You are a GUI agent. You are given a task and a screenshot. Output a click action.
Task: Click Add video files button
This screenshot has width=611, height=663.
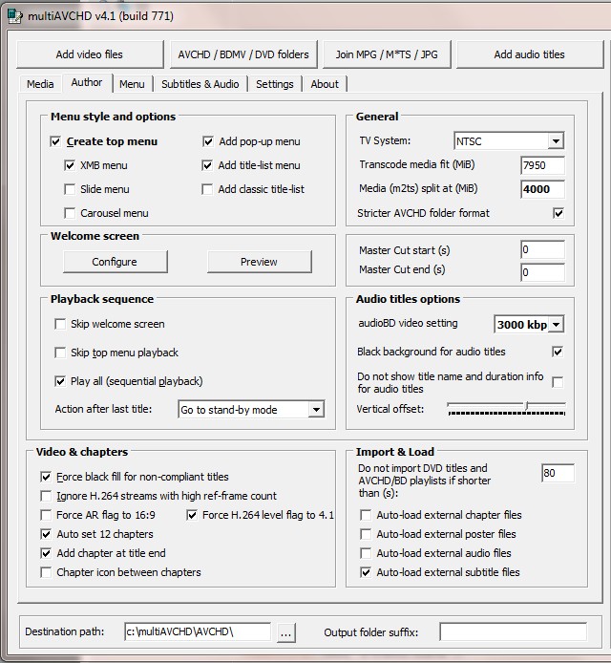[x=90, y=54]
